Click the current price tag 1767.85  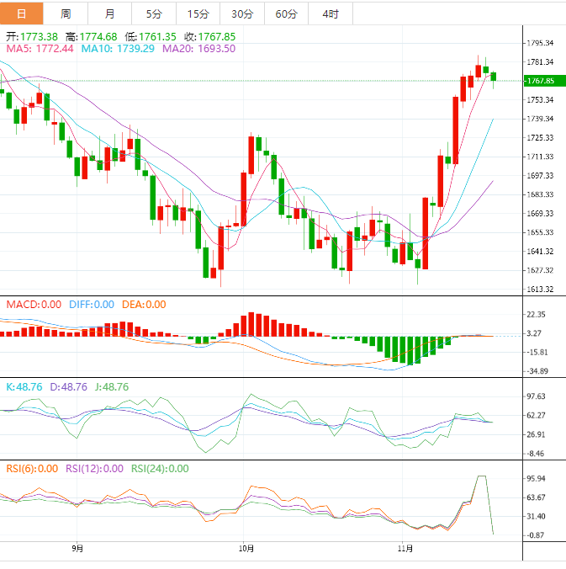pyautogui.click(x=539, y=81)
